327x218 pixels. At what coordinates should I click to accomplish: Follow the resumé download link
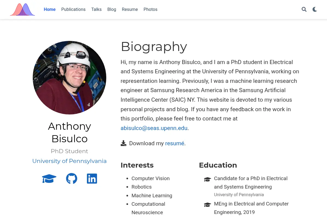pos(175,143)
